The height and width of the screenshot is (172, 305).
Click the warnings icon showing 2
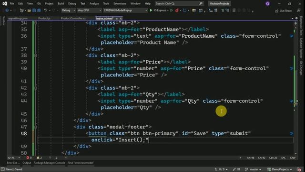tap(38, 158)
